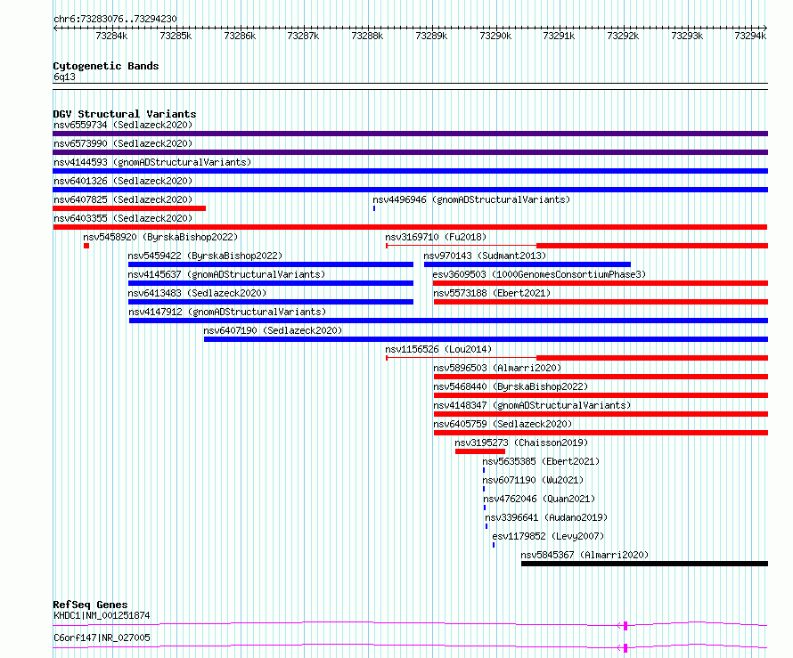Screen dimensions: 793x658
Task: Click the blue nsv5459422 variant bar
Action: [x=271, y=264]
